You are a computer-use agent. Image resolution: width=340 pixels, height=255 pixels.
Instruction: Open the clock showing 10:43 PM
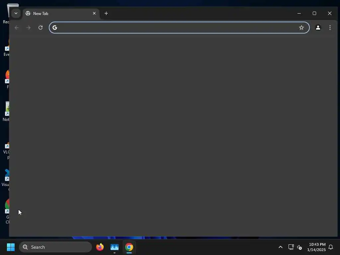pyautogui.click(x=316, y=247)
